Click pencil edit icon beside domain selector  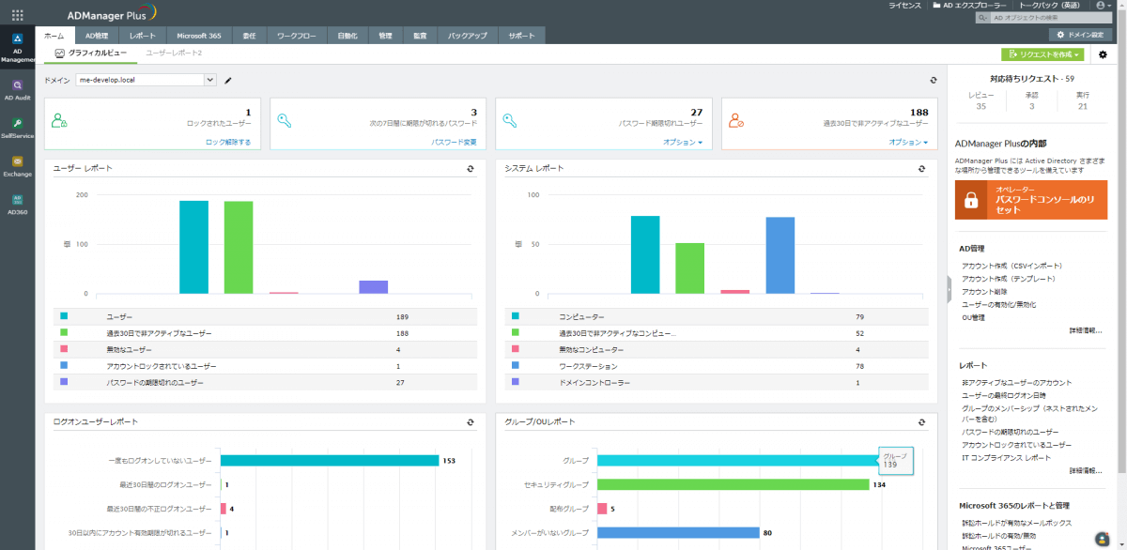point(227,81)
